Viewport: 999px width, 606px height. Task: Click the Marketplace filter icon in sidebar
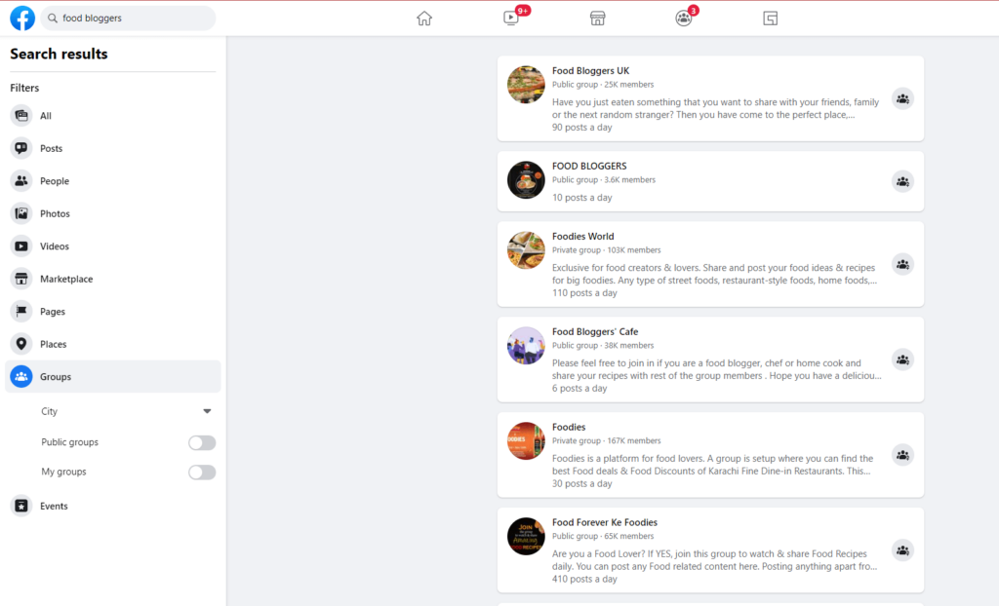(21, 279)
